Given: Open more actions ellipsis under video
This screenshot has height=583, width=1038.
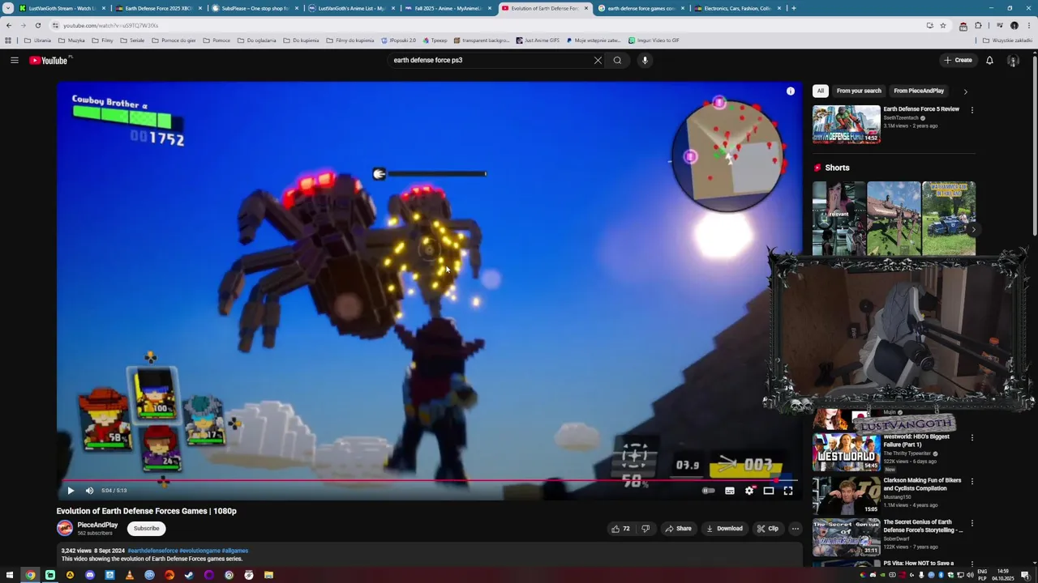Looking at the screenshot, I should coord(796,529).
